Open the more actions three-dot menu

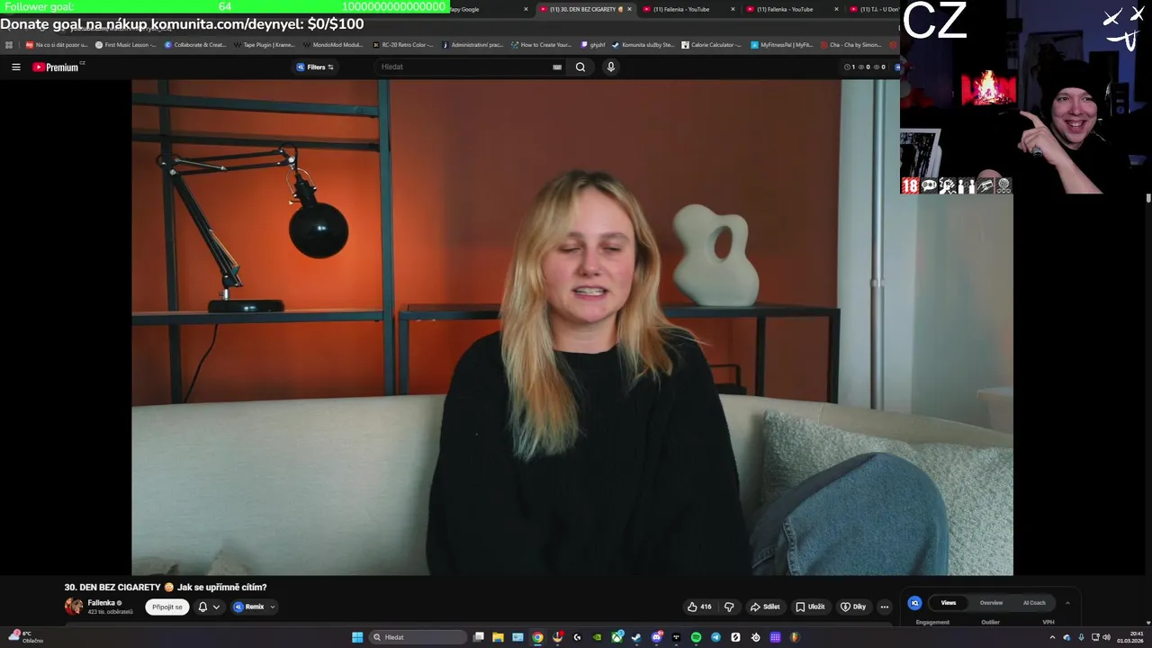click(x=884, y=607)
